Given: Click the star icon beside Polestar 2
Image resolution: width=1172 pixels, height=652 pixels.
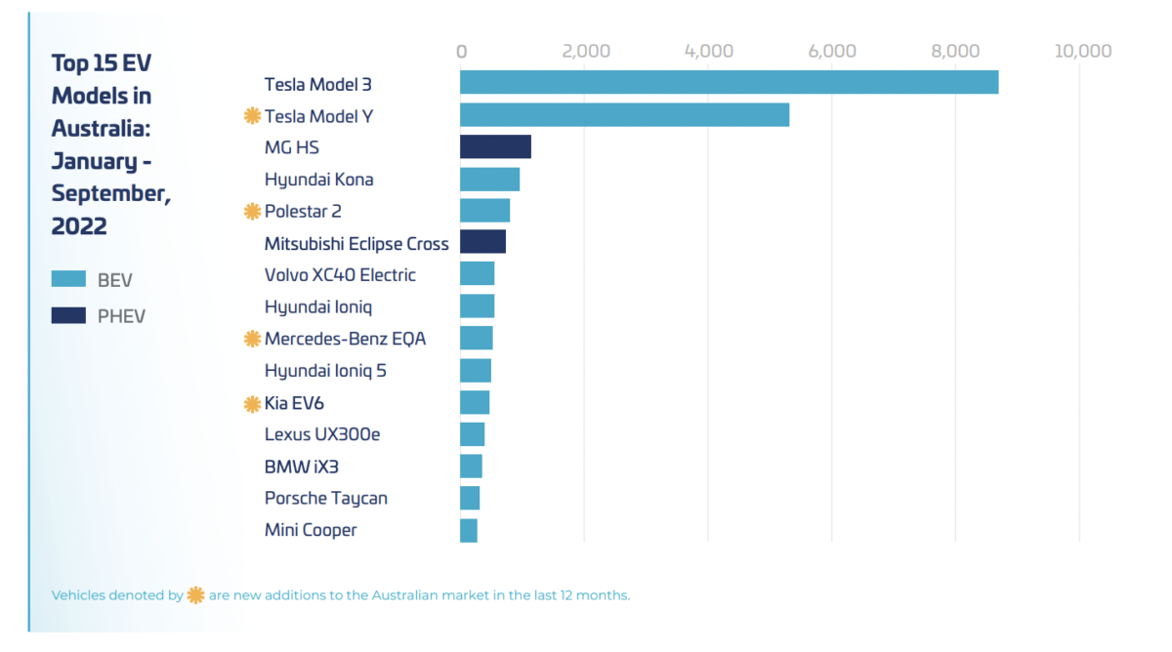Looking at the screenshot, I should [252, 211].
